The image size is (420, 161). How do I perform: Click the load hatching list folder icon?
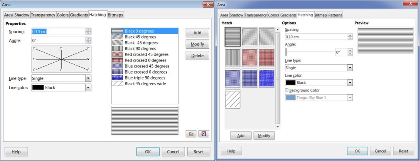191,134
